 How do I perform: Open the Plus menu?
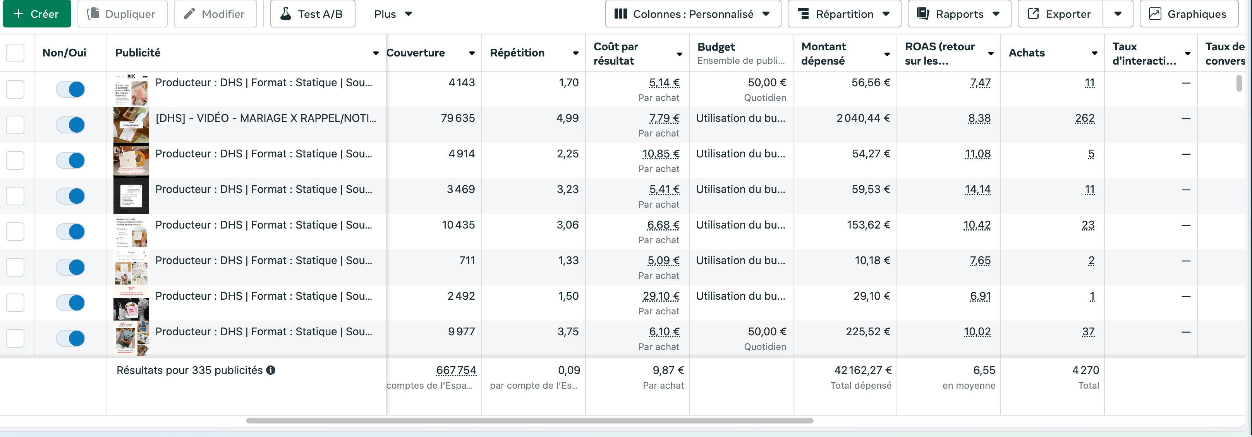click(393, 14)
